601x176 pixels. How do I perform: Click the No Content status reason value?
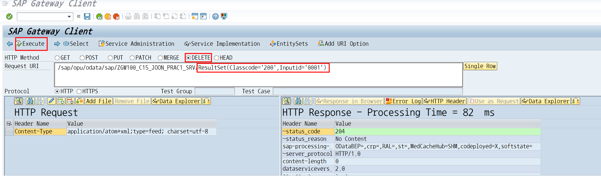coord(438,139)
